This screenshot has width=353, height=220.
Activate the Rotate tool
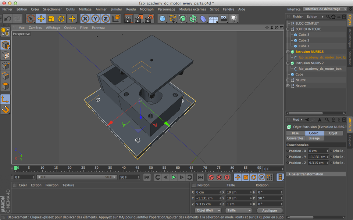[61, 18]
